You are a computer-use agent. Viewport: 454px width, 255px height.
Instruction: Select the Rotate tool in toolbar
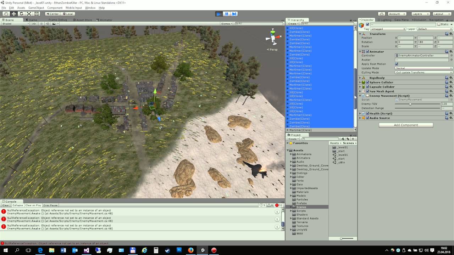click(21, 14)
